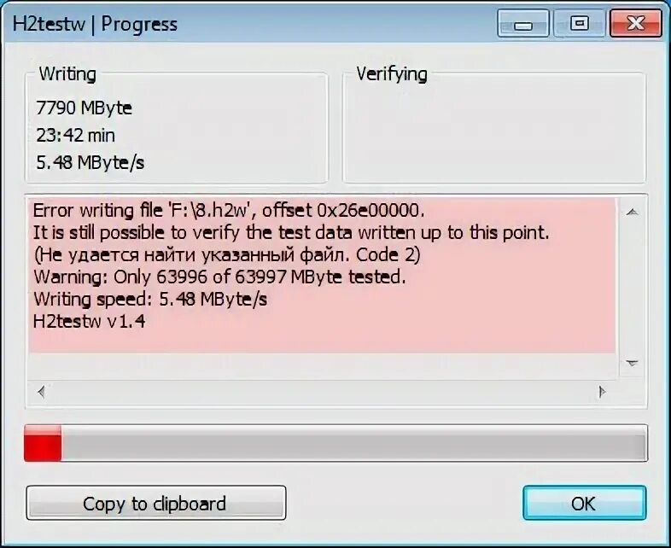Click the 'H2testw v1.4' log line
Viewport: 671px width, 548px height.
89,321
